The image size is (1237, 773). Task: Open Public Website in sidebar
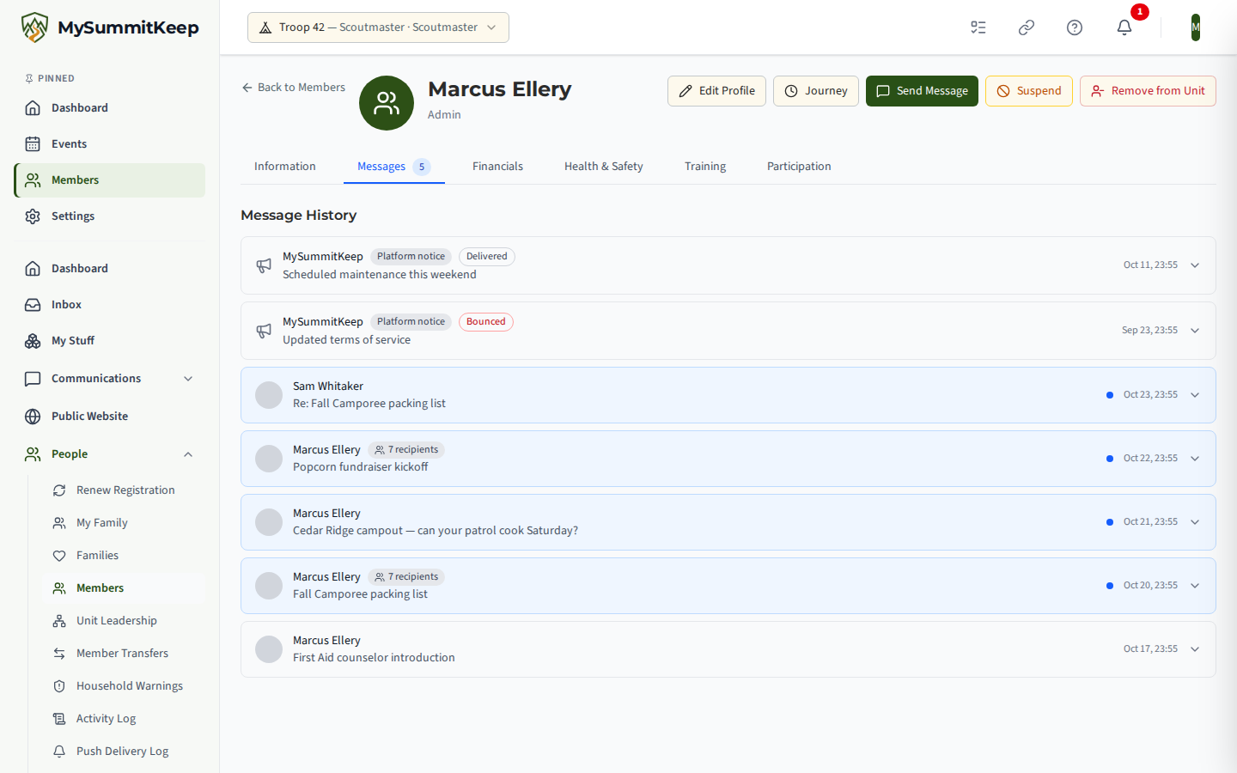[x=110, y=417]
